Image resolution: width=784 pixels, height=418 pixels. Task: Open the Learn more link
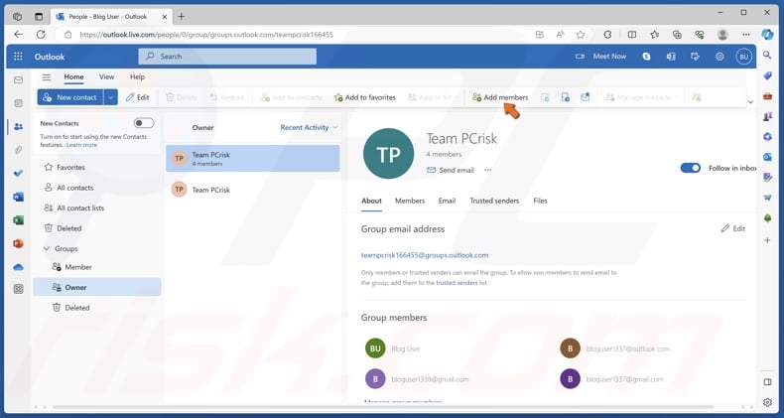coord(81,145)
